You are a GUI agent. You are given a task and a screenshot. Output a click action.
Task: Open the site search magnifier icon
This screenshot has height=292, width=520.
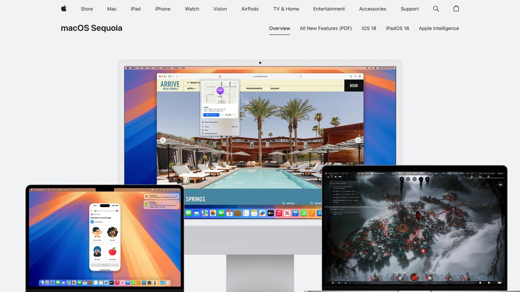[436, 9]
